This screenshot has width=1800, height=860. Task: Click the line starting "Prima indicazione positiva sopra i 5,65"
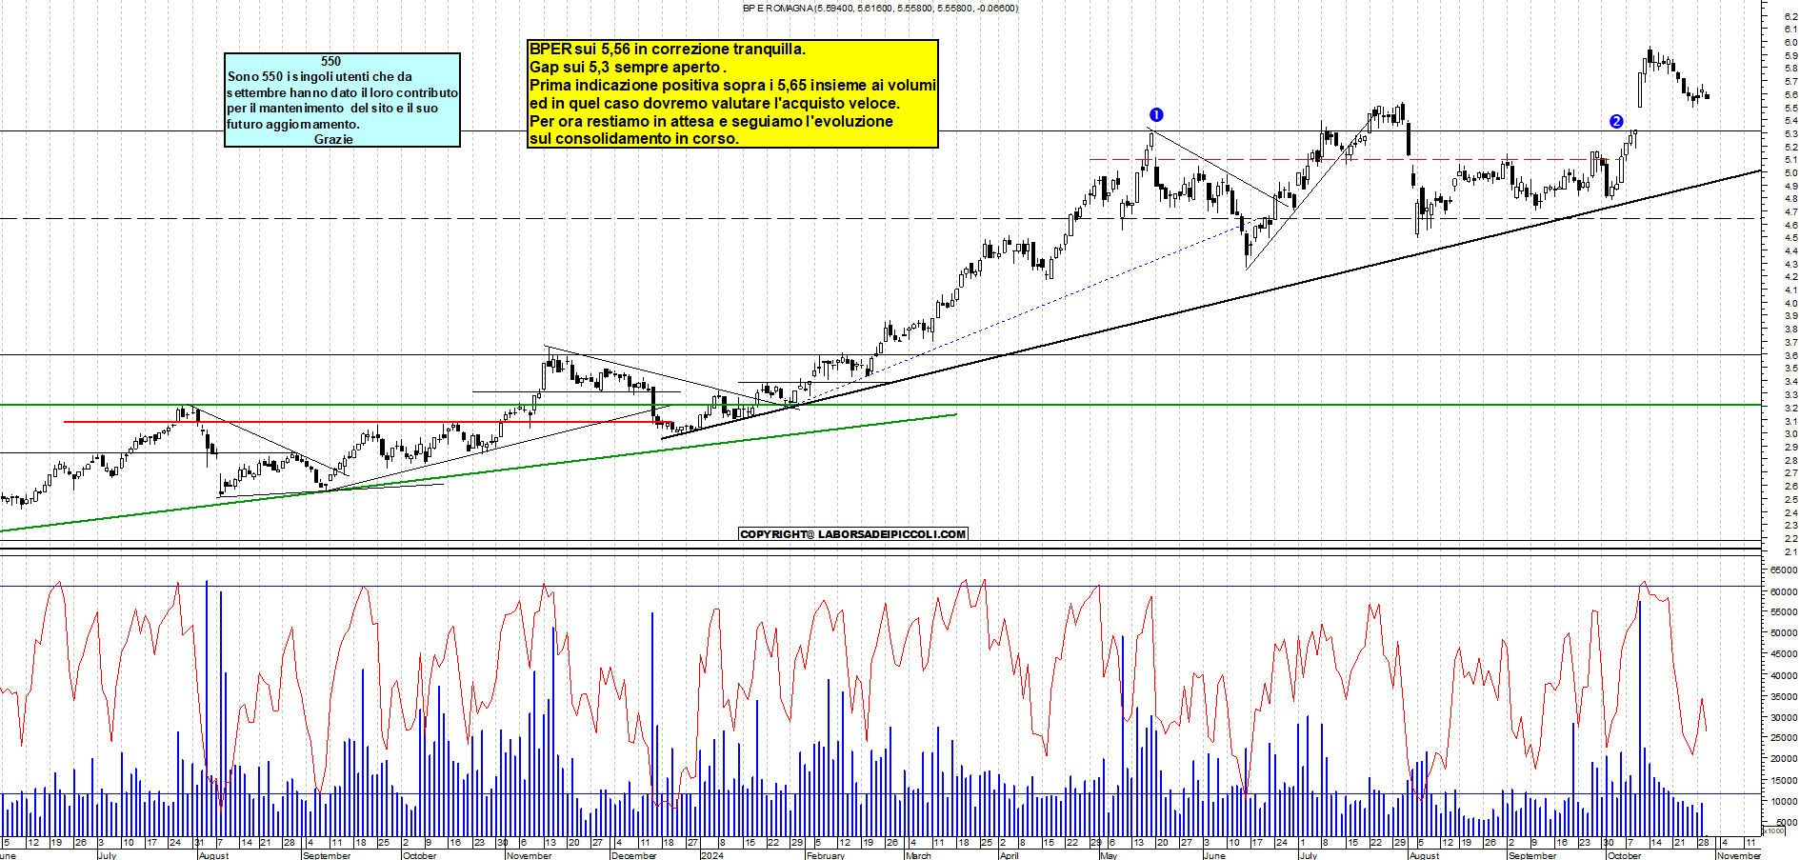click(732, 85)
